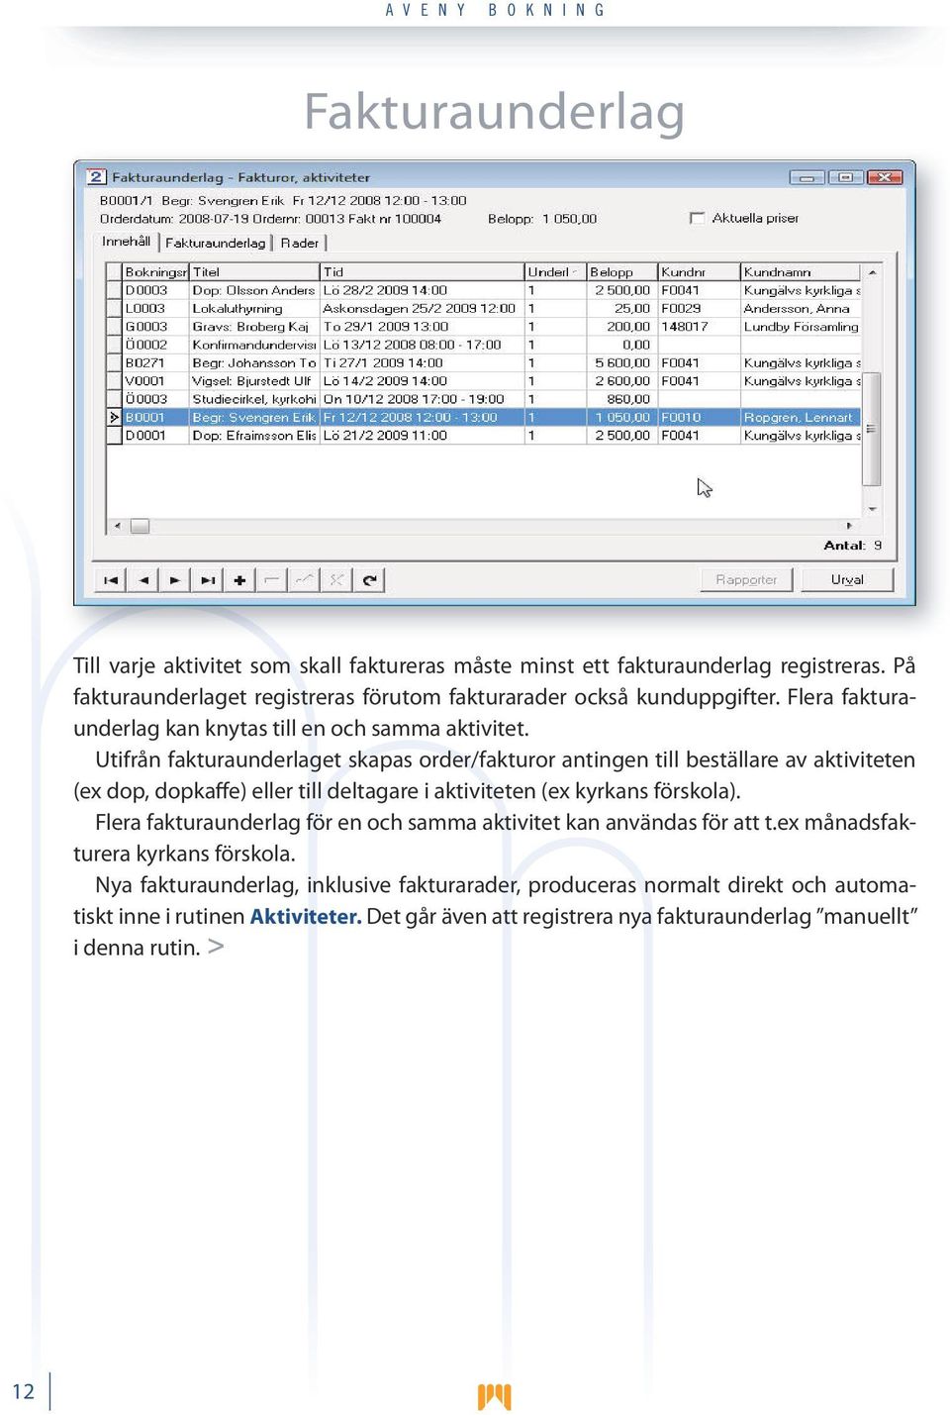Click the Titel column header

(254, 272)
